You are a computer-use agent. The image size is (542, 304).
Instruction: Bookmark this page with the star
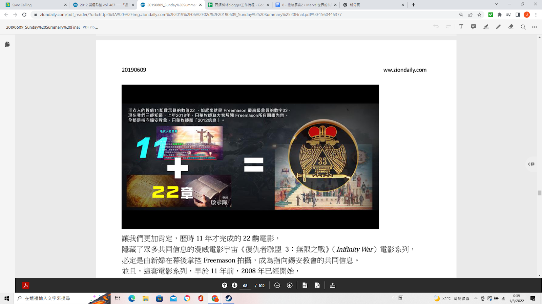[479, 15]
